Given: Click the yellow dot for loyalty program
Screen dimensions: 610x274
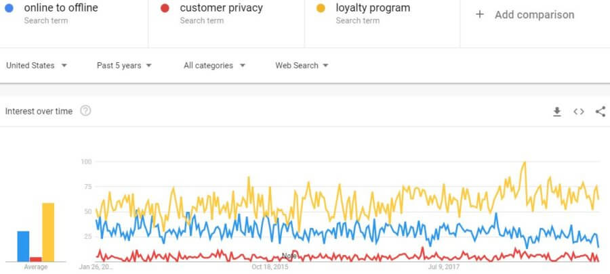Looking at the screenshot, I should 321,8.
